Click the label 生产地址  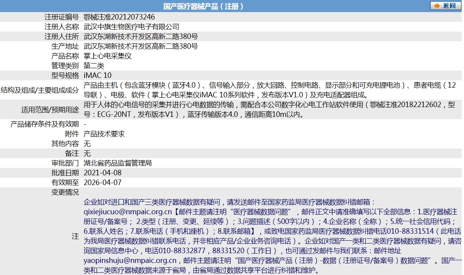coord(65,46)
